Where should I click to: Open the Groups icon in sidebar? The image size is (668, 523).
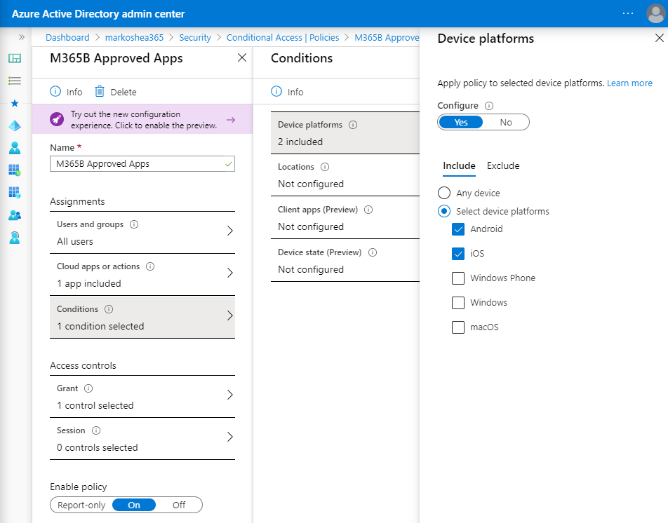click(x=15, y=215)
